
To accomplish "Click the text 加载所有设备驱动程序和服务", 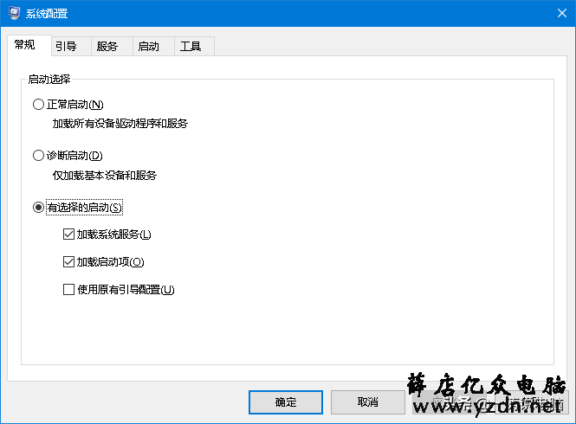I will (x=120, y=124).
